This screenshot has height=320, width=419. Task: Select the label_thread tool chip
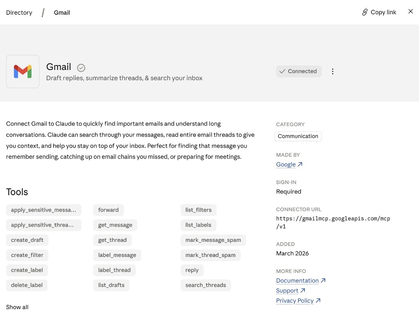pyautogui.click(x=115, y=270)
